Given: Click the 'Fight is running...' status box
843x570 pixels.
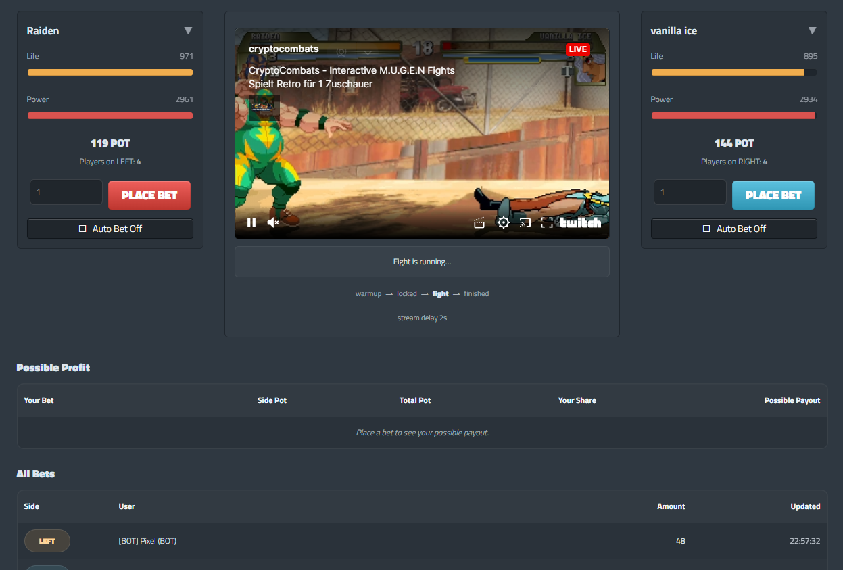Looking at the screenshot, I should pyautogui.click(x=422, y=262).
